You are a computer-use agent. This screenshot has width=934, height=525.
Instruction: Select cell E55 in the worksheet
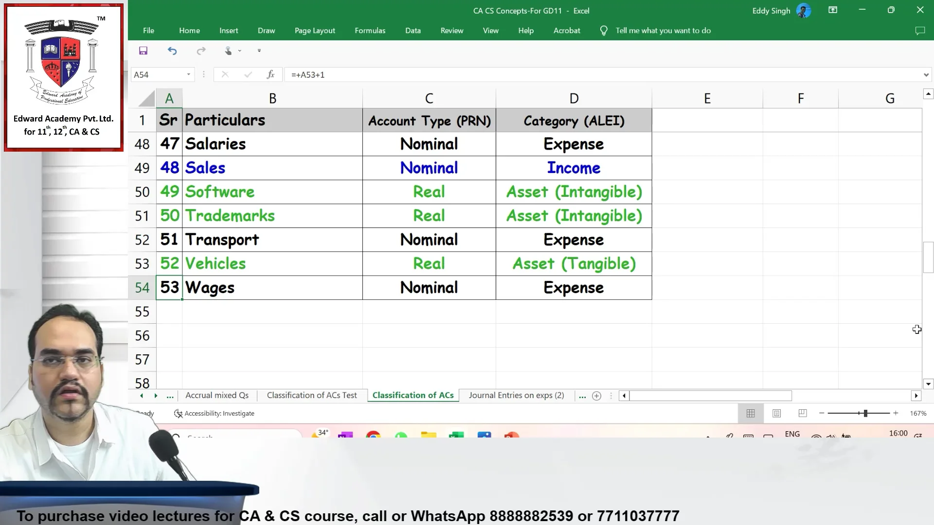[707, 311]
